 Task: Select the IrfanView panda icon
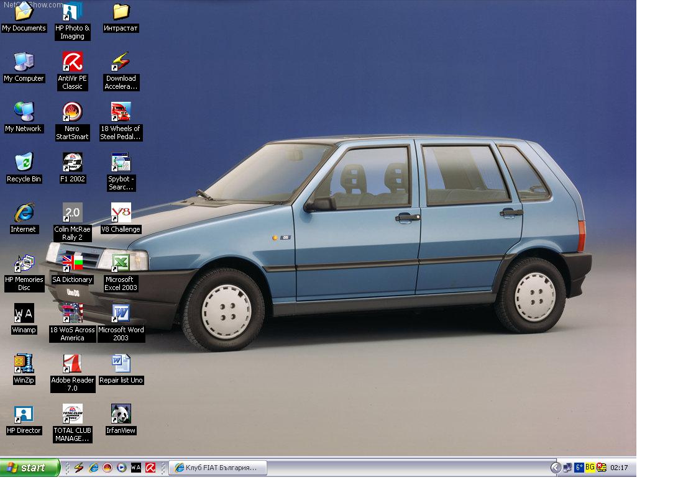(x=121, y=414)
